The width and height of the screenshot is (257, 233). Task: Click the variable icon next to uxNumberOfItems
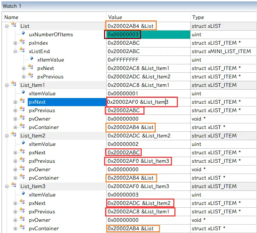(x=23, y=34)
